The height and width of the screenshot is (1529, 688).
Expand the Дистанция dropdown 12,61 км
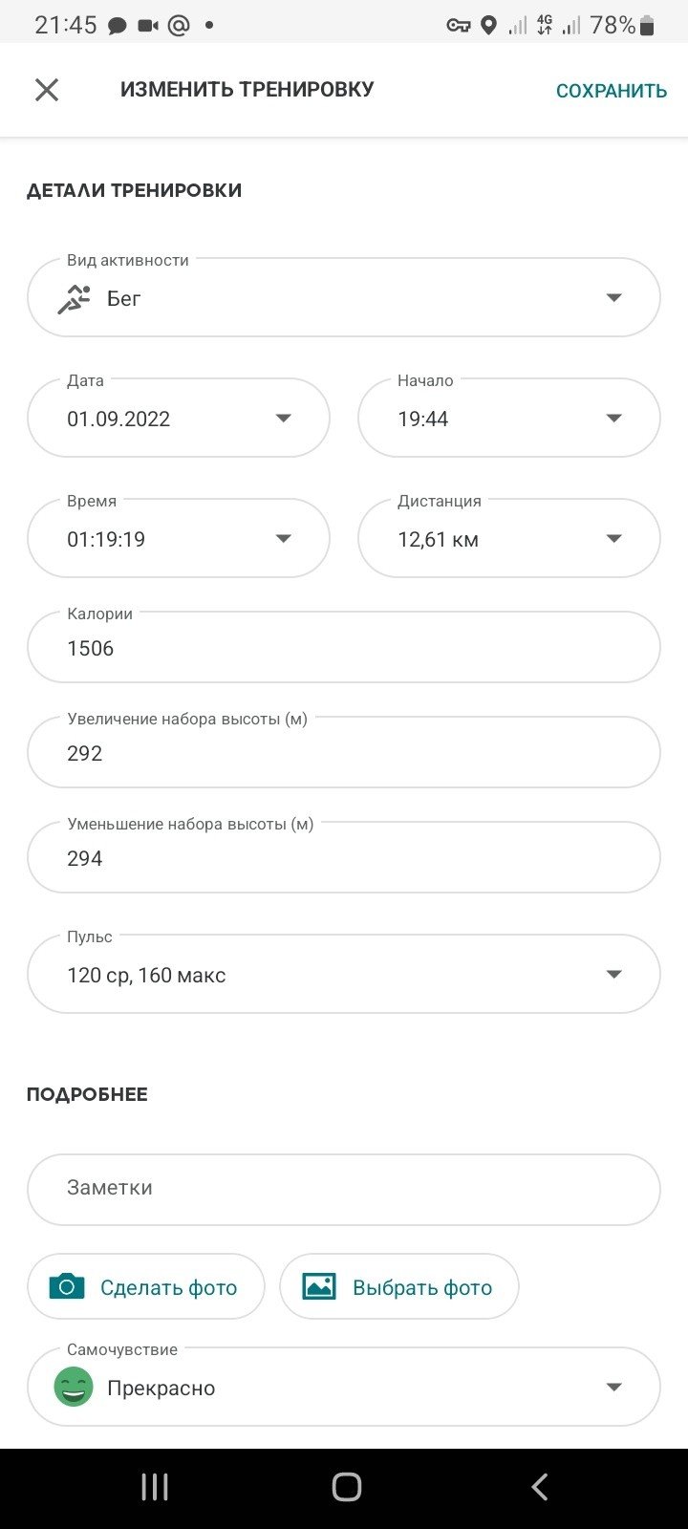(509, 539)
